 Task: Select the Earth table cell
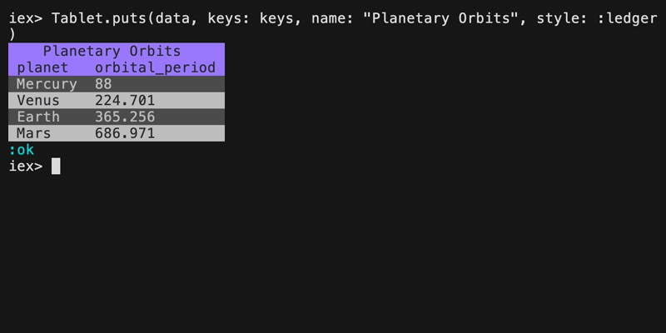coord(38,117)
